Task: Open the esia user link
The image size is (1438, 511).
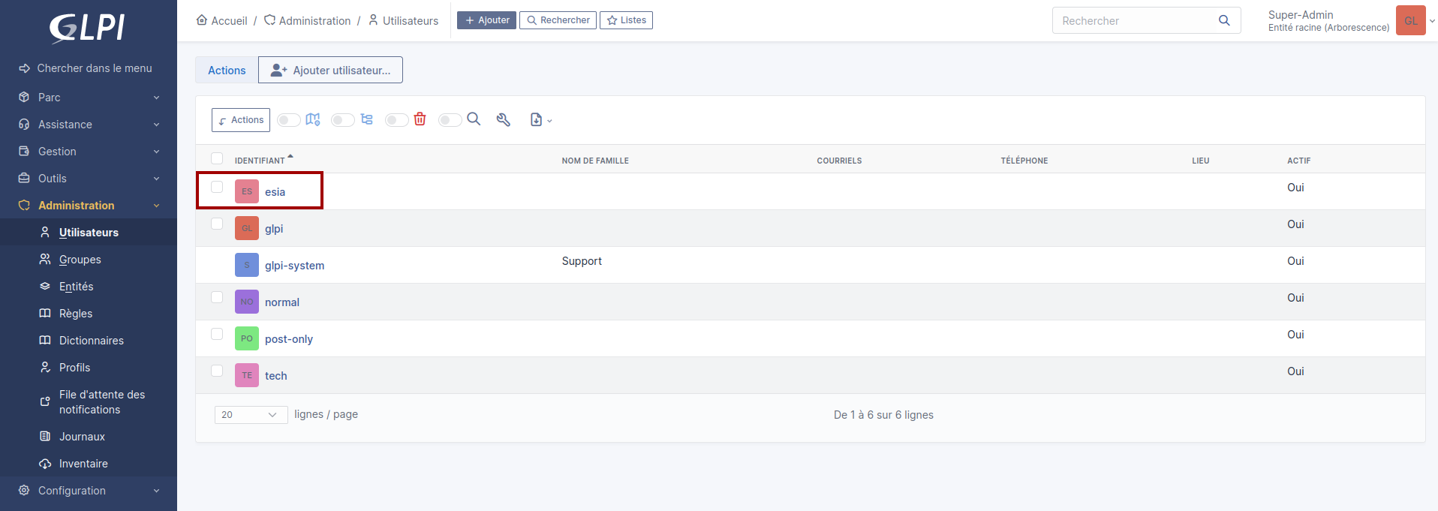Action: tap(275, 192)
